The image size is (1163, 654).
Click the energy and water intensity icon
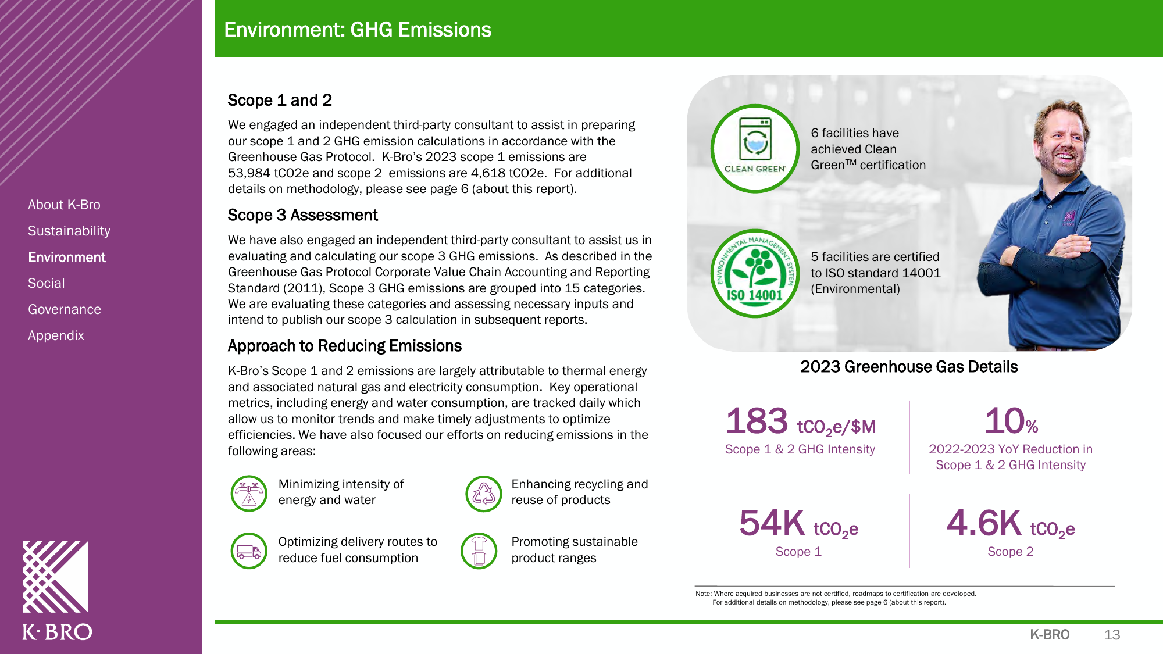(x=249, y=494)
